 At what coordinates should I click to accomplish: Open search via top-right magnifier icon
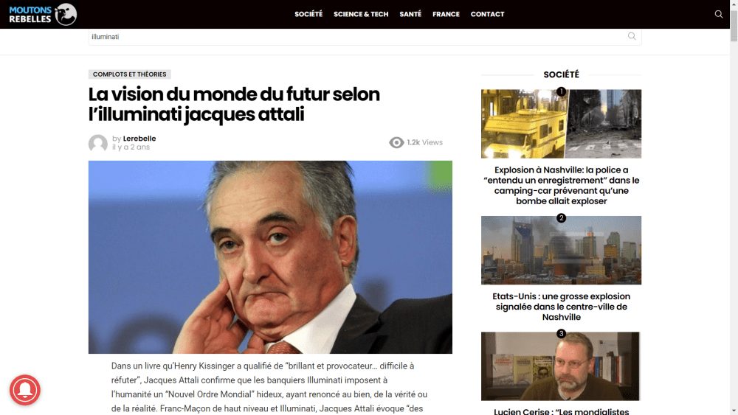coord(718,14)
